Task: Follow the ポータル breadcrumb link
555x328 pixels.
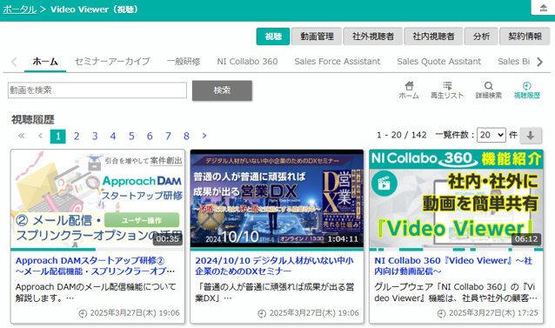Action: click(19, 10)
